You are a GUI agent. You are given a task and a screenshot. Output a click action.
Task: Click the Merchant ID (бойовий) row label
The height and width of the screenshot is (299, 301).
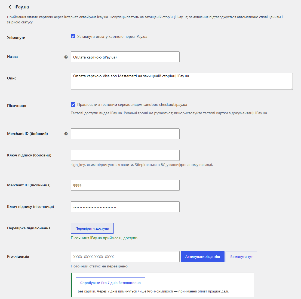pyautogui.click(x=27, y=134)
